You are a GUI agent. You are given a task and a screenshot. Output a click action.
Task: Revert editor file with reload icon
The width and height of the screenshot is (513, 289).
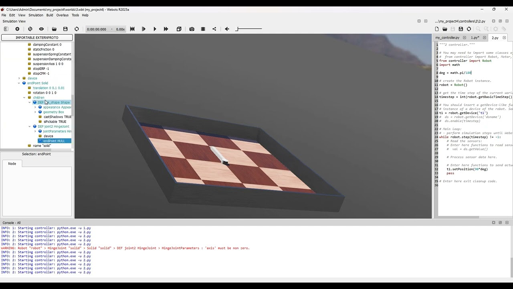(469, 29)
